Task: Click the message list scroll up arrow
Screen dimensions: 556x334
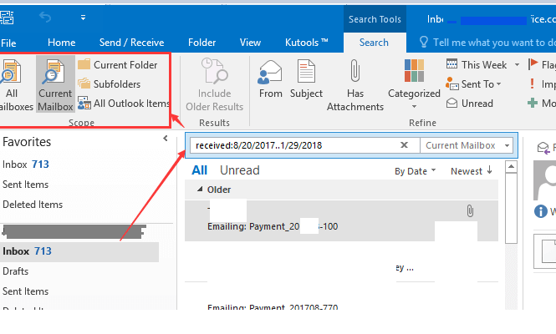Action: (x=511, y=166)
